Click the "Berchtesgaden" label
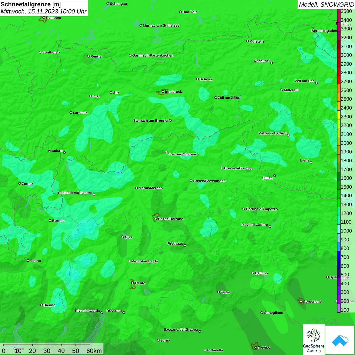355x355 pixels. (324, 31)
